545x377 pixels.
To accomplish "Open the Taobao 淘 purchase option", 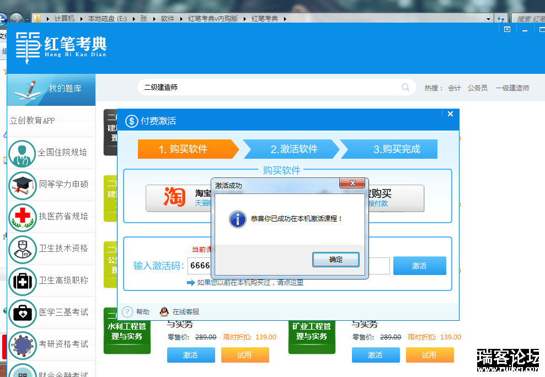I will (179, 198).
